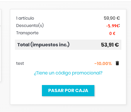Click the small glyph after -5.99€
The image size is (131, 112).
click(119, 26)
